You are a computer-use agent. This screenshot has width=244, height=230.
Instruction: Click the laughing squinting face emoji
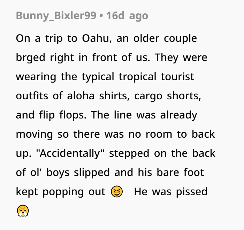click(x=117, y=191)
